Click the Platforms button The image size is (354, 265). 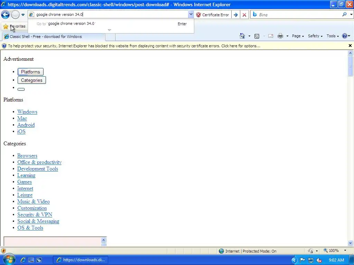tap(30, 72)
